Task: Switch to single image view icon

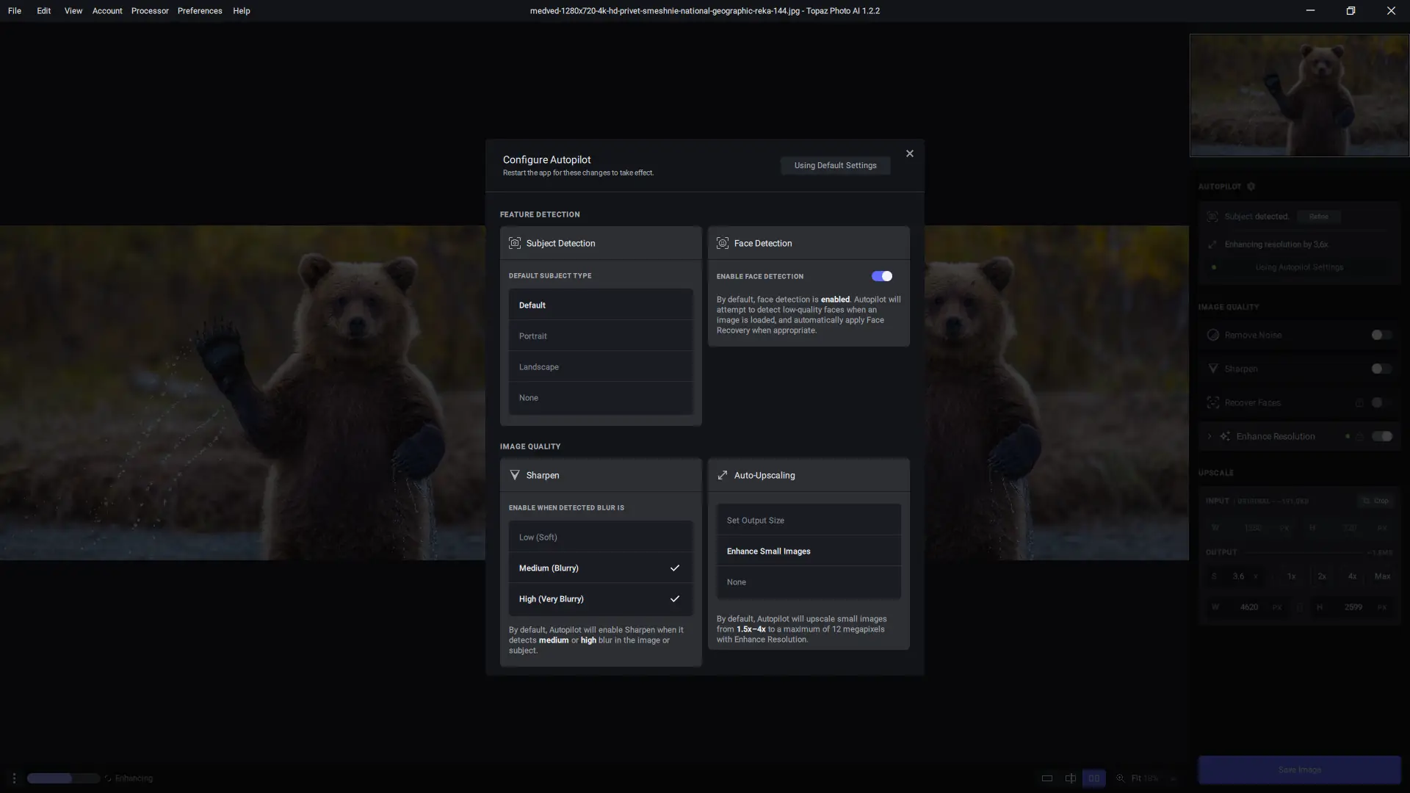Action: click(x=1047, y=778)
